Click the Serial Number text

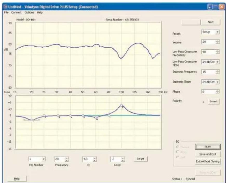click(x=122, y=20)
